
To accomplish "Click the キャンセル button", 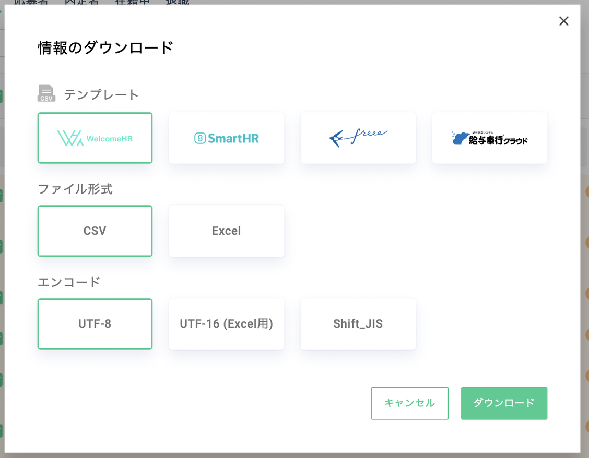I will pyautogui.click(x=410, y=403).
